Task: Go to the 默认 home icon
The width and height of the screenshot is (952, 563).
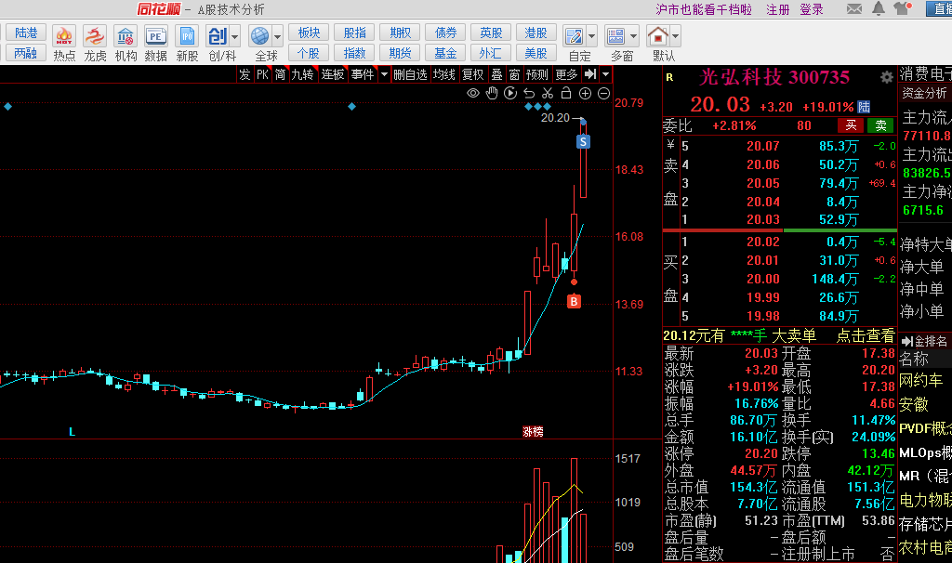Action: click(x=657, y=36)
